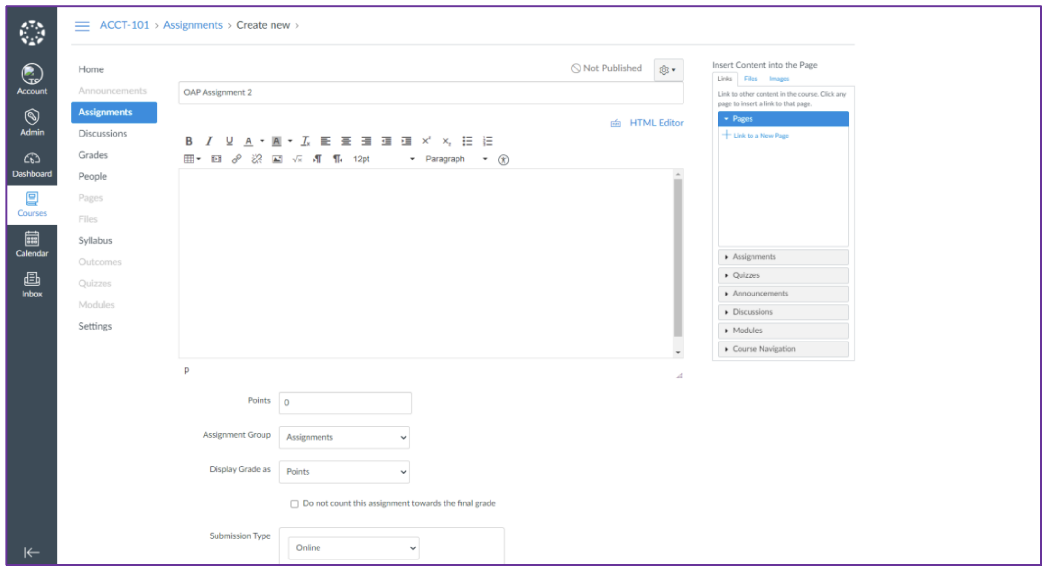Insert embedded media icon
Viewport: 1048px width, 570px height.
click(216, 159)
